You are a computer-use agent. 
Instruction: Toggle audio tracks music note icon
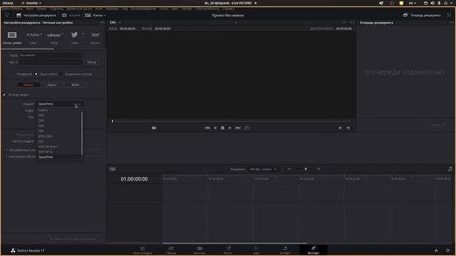click(450, 169)
